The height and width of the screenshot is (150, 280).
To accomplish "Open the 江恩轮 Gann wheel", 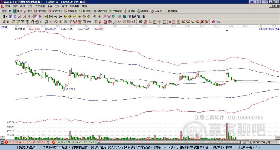I will (130, 11).
